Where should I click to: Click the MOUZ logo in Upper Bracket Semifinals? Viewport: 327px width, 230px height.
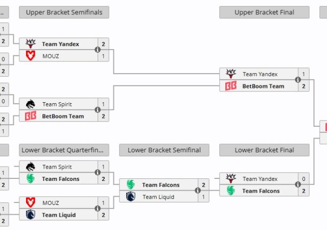coord(30,56)
